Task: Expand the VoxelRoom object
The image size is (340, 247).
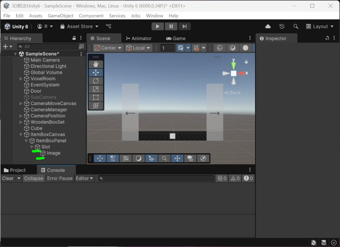Action: 21,78
